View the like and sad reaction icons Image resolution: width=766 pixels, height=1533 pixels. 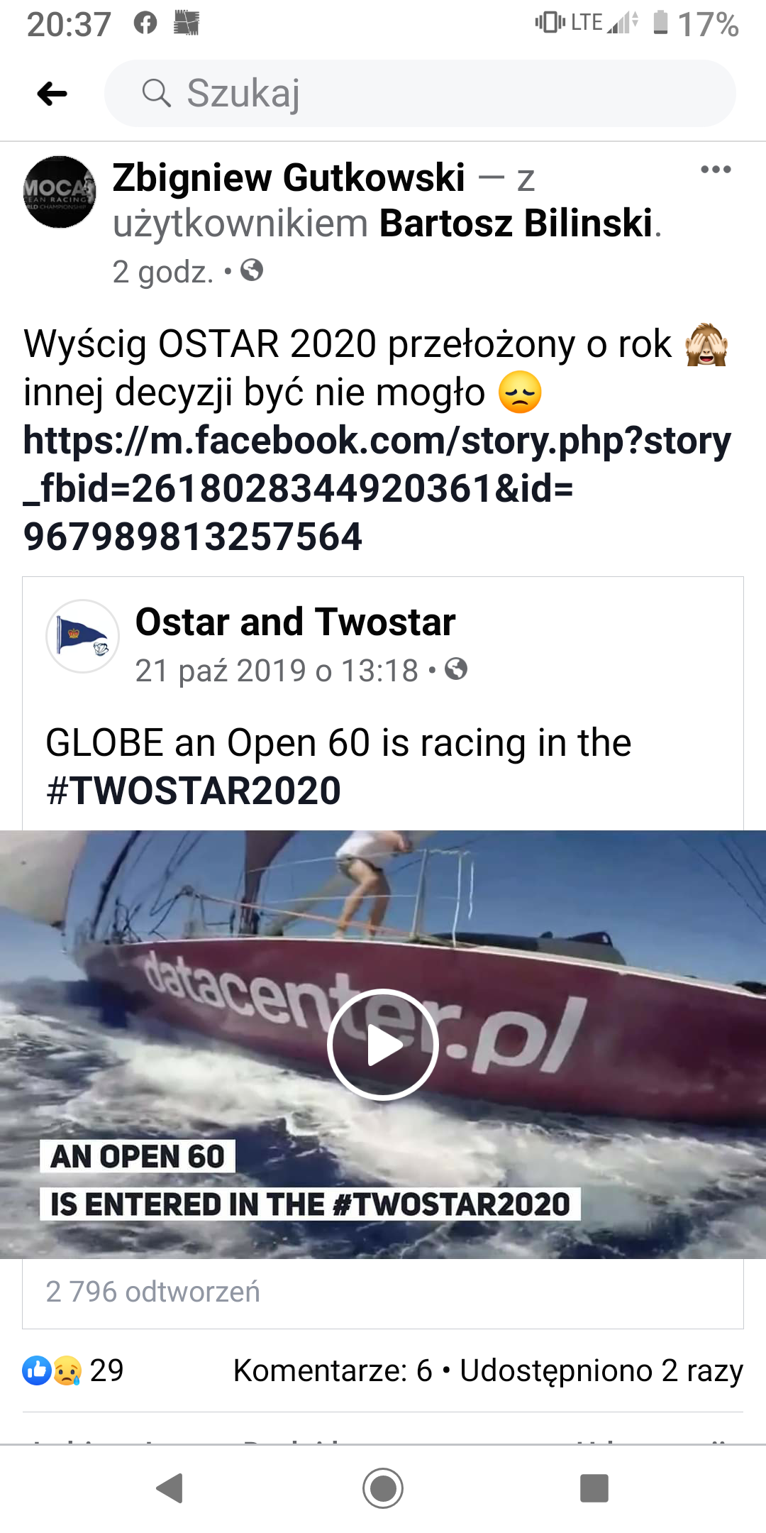52,1370
